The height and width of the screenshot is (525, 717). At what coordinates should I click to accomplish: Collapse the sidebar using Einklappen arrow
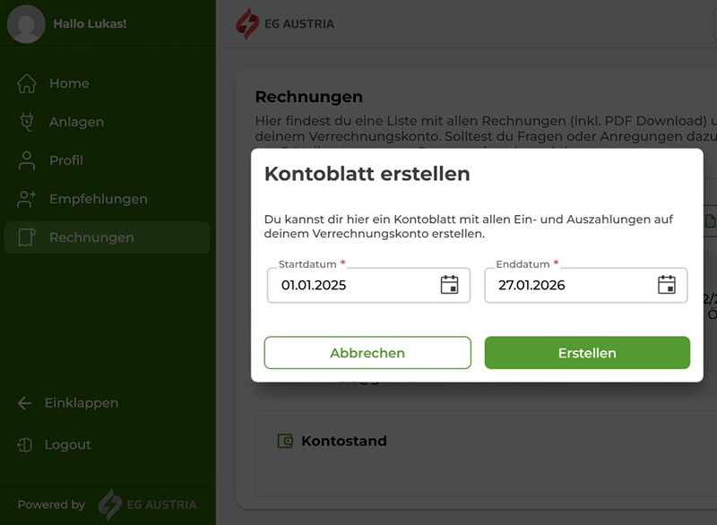pyautogui.click(x=25, y=403)
